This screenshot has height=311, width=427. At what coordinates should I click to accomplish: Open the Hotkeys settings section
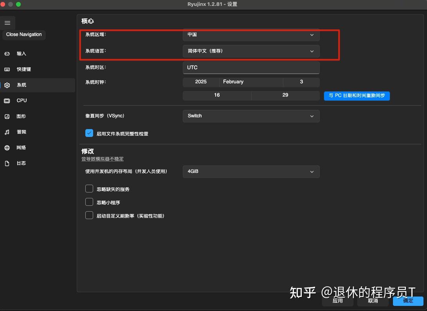pos(23,69)
